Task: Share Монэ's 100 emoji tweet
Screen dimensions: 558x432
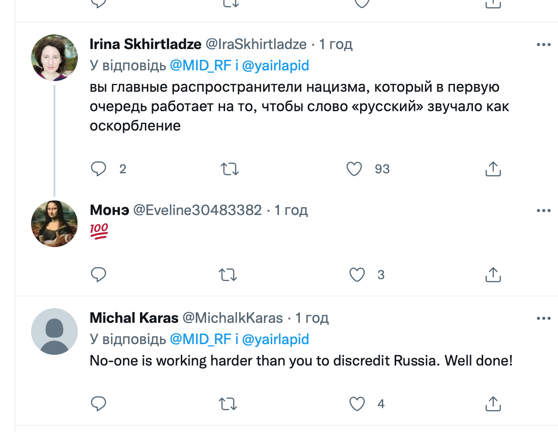Action: (x=493, y=275)
